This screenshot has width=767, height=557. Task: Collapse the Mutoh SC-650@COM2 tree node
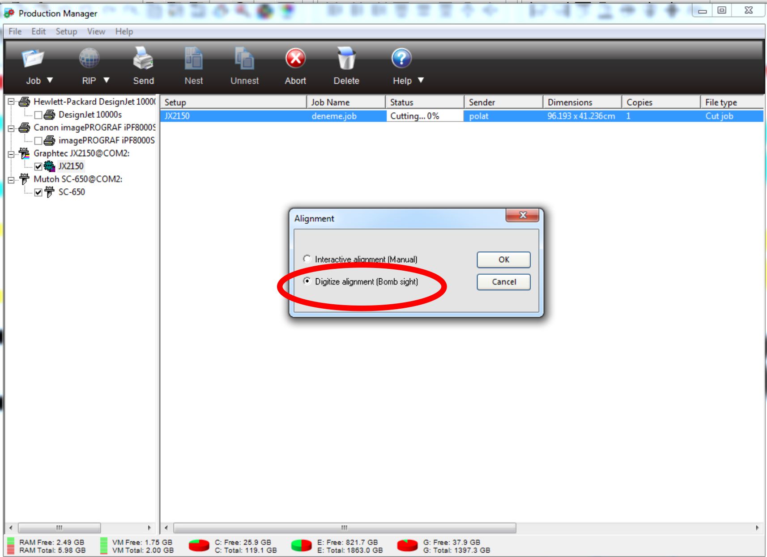pos(11,180)
